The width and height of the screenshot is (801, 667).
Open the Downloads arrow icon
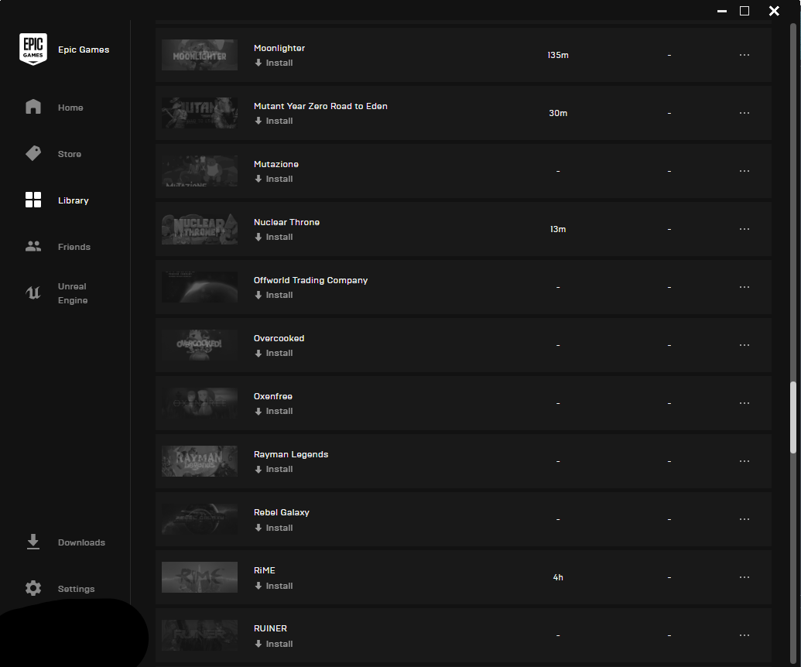[x=33, y=542]
